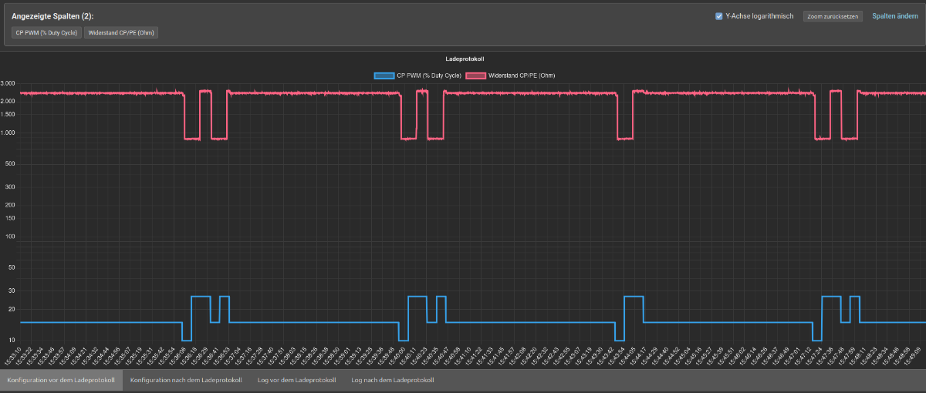Click the red Widerstand CP/PE legend color box
This screenshot has width=926, height=393.
[475, 76]
